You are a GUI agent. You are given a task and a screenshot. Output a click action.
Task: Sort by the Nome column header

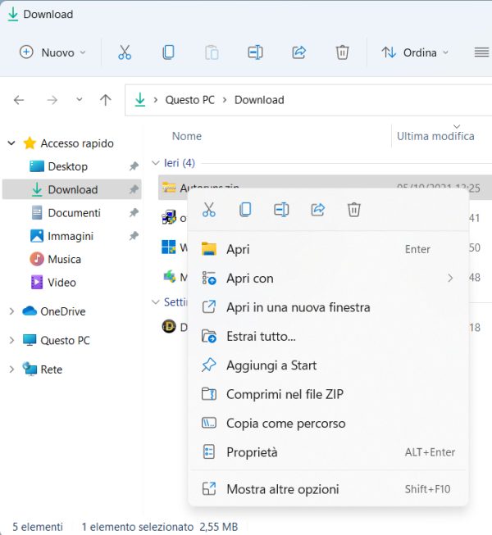[x=187, y=136]
